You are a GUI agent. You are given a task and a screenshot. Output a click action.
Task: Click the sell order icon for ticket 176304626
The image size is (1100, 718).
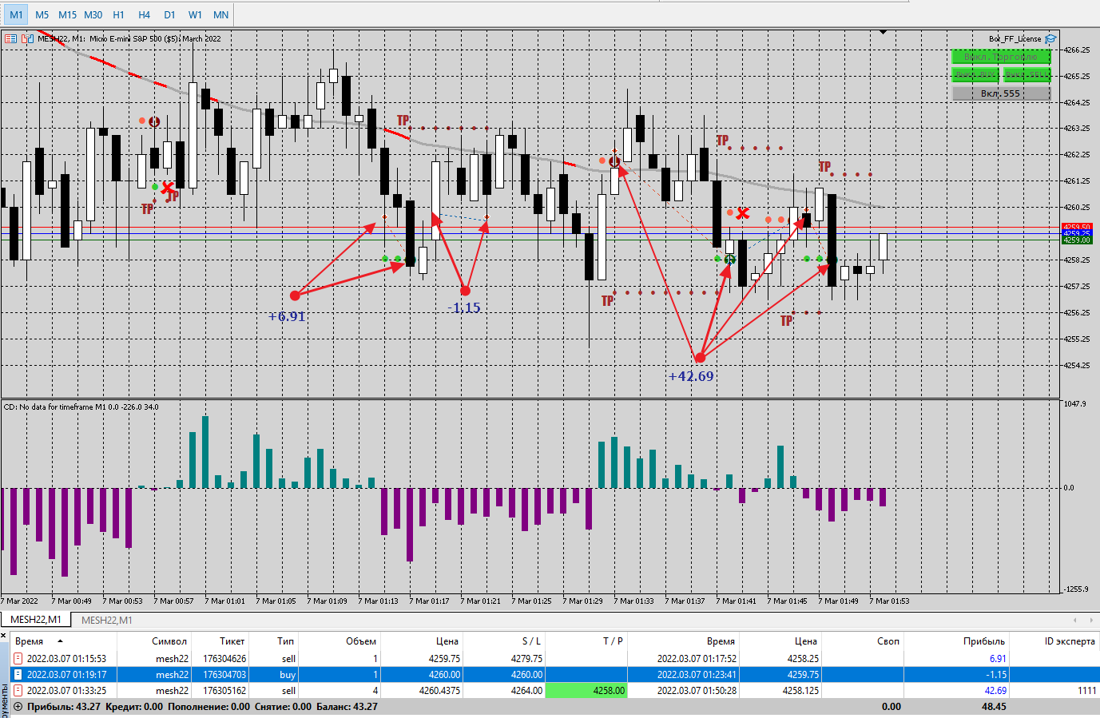click(x=18, y=658)
